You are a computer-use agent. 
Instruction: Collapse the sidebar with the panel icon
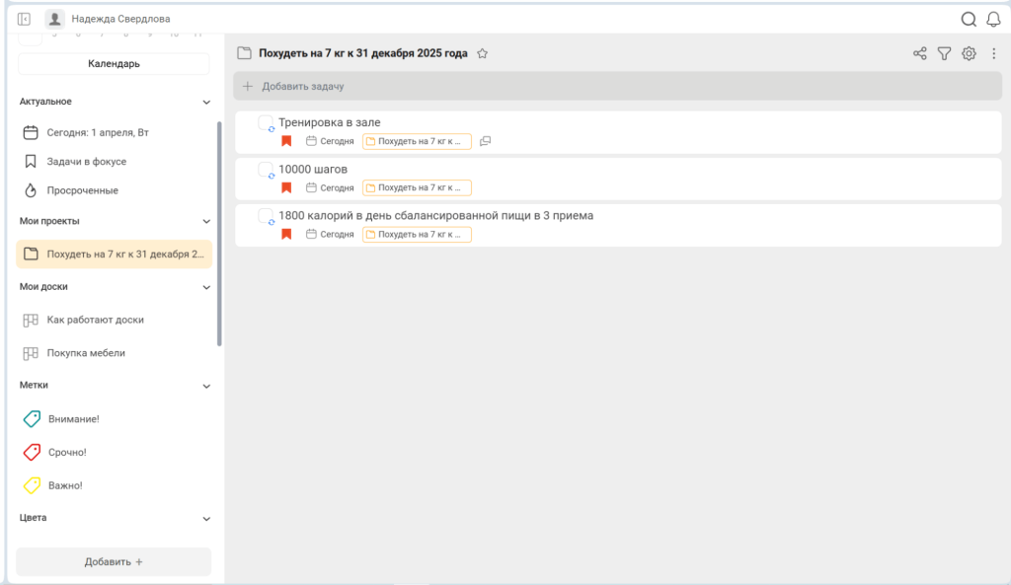point(24,20)
